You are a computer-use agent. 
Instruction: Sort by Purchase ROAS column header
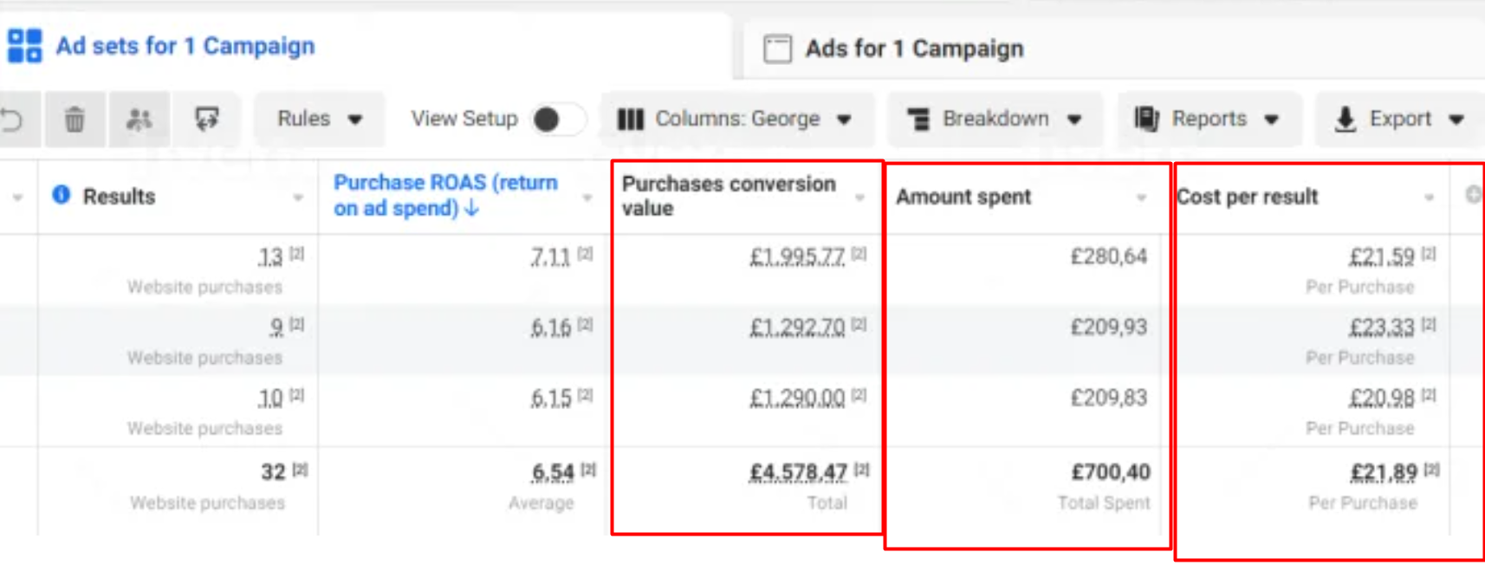click(x=444, y=195)
